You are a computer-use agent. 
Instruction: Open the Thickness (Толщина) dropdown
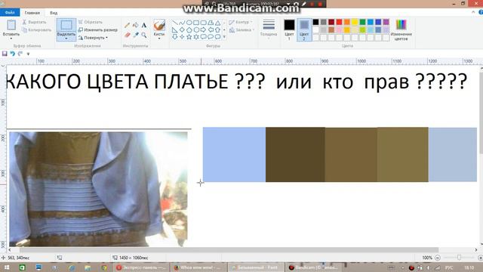point(269,29)
